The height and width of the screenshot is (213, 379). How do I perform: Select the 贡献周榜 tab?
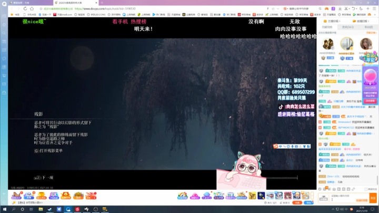(327, 27)
